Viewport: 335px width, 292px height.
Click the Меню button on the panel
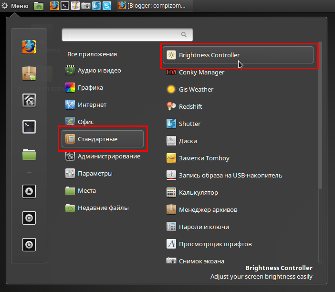[x=15, y=6]
